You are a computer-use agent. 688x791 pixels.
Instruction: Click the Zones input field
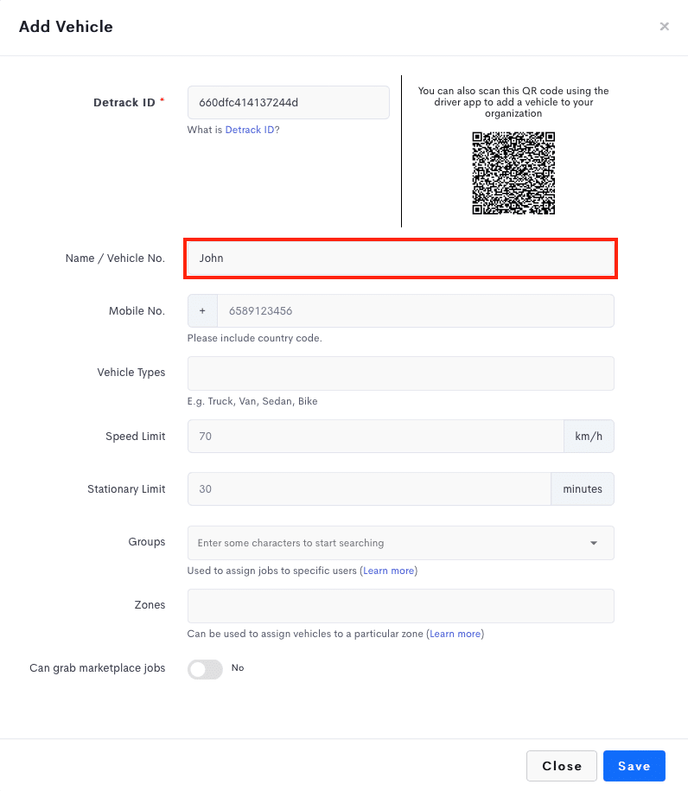[400, 606]
